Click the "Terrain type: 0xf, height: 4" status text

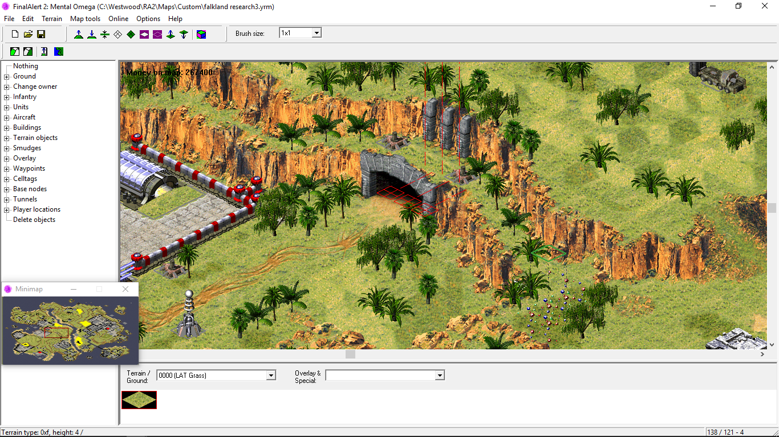tap(42, 432)
